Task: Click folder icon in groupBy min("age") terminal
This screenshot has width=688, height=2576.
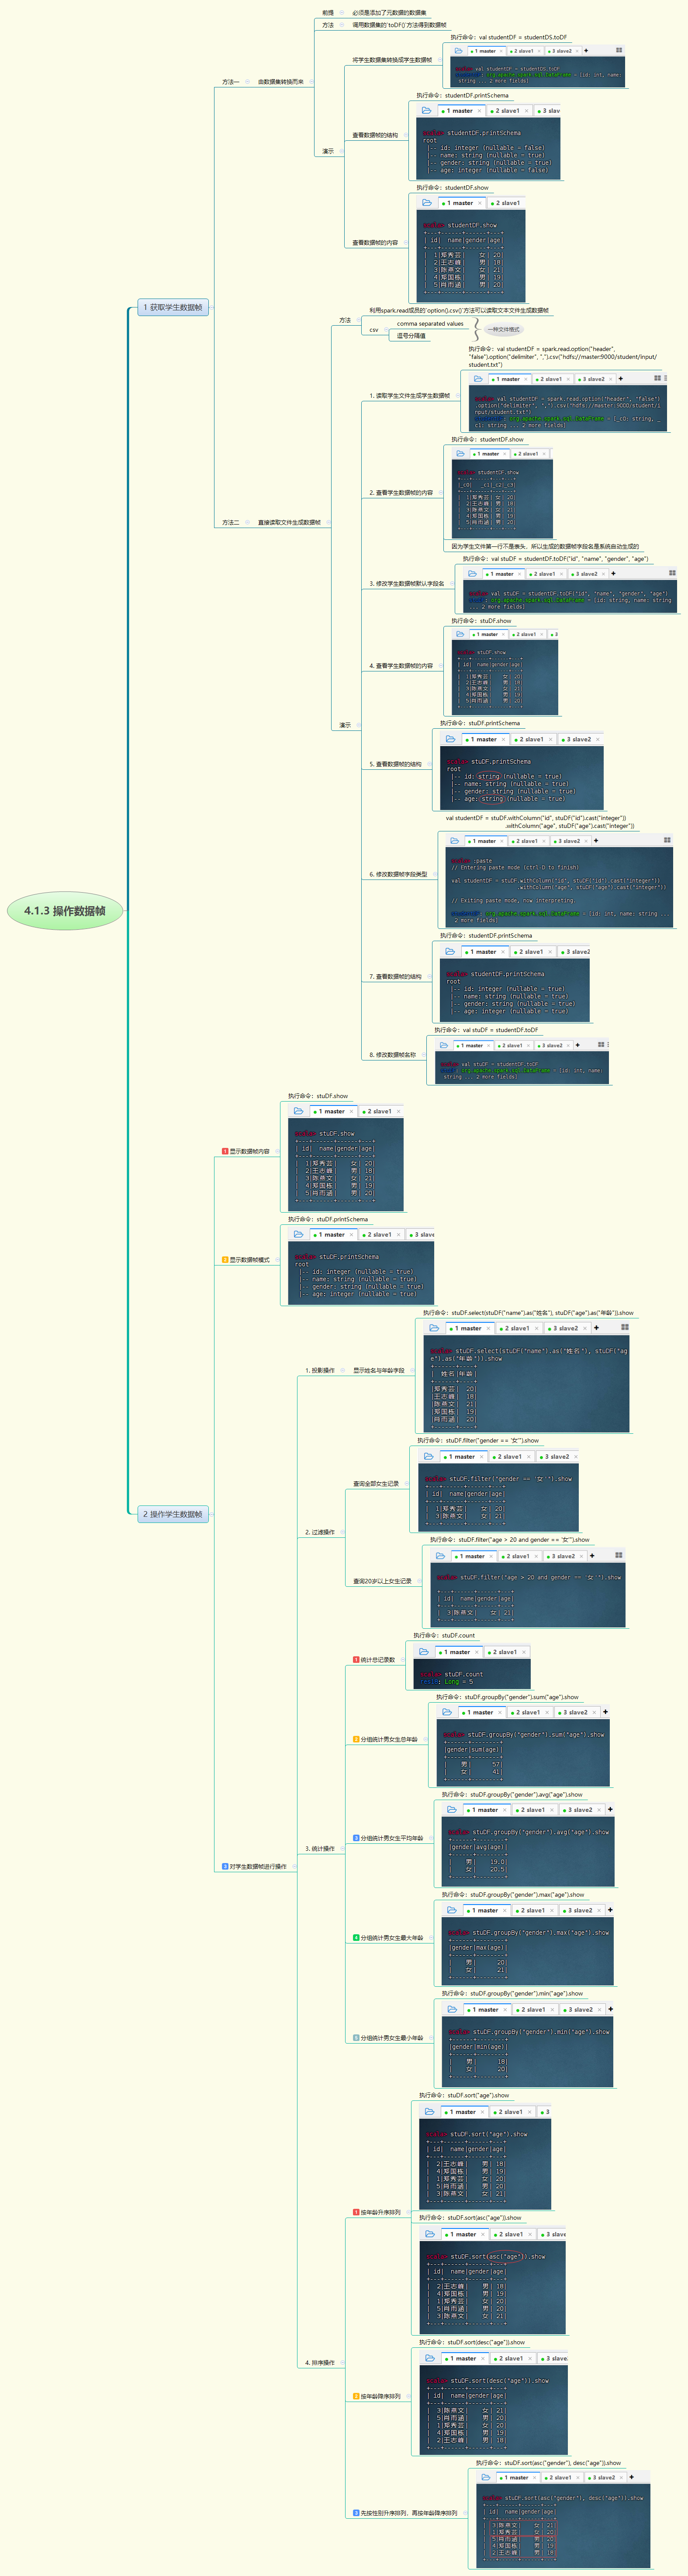Action: (452, 2009)
